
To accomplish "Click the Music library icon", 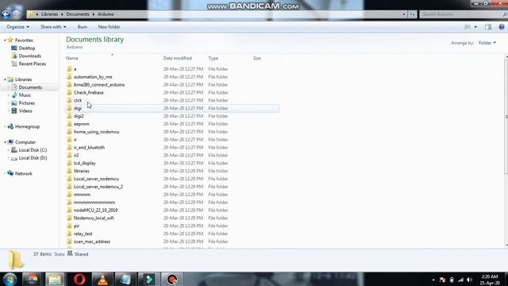I will point(14,95).
